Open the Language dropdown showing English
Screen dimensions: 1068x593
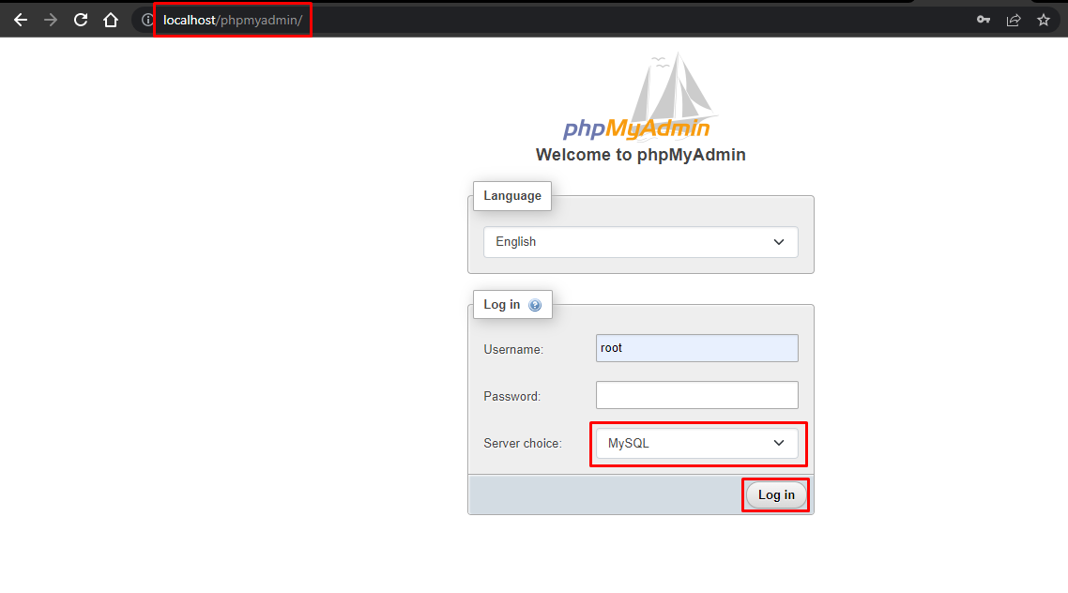(640, 242)
